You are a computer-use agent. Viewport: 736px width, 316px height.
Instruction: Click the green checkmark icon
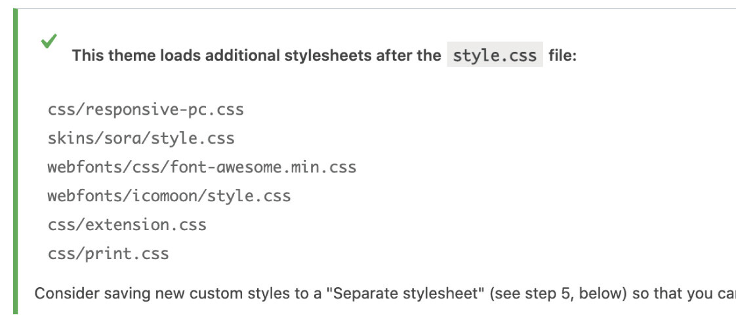pos(48,41)
